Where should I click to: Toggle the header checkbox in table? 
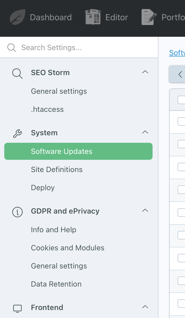tap(181, 100)
